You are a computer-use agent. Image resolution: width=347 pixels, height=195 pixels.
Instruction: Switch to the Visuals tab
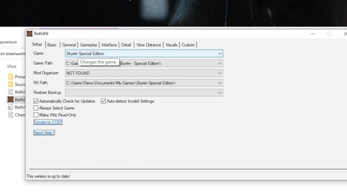(x=171, y=45)
